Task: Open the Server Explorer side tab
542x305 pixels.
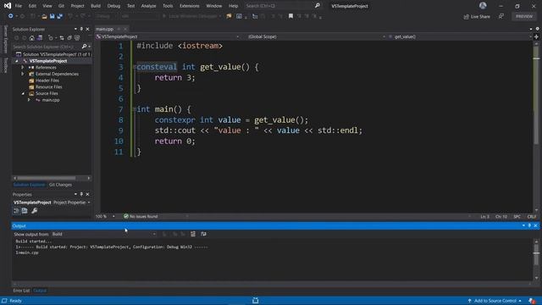Action: tap(6, 39)
